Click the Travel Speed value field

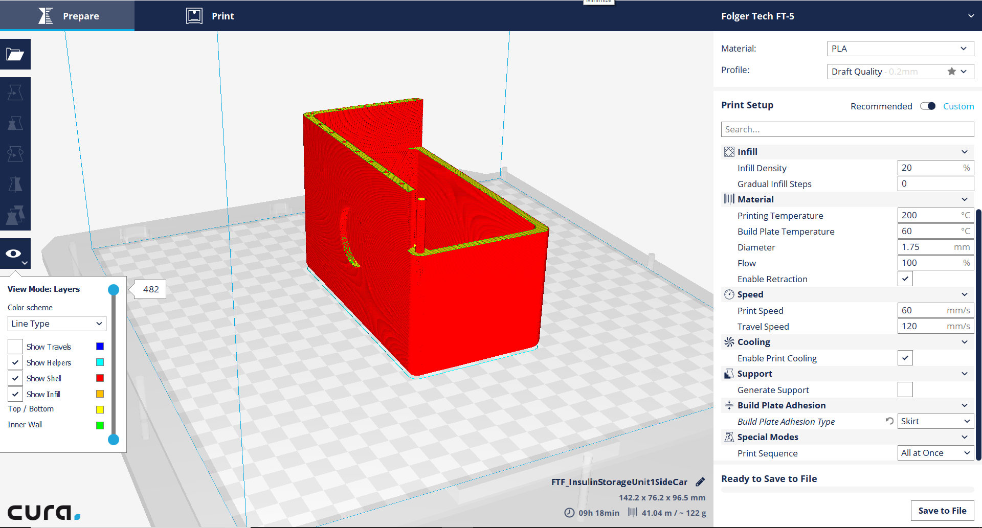[936, 326]
